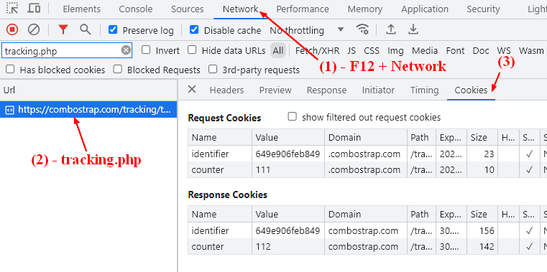The height and width of the screenshot is (272, 547).
Task: Stop recording network log
Action: pos(12,30)
